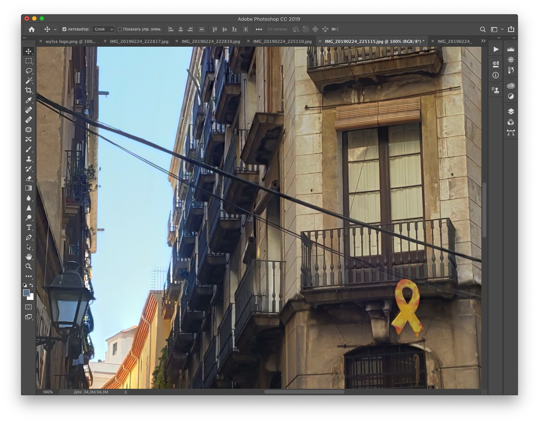
Task: Toggle Quick Mask mode
Action: (29, 307)
